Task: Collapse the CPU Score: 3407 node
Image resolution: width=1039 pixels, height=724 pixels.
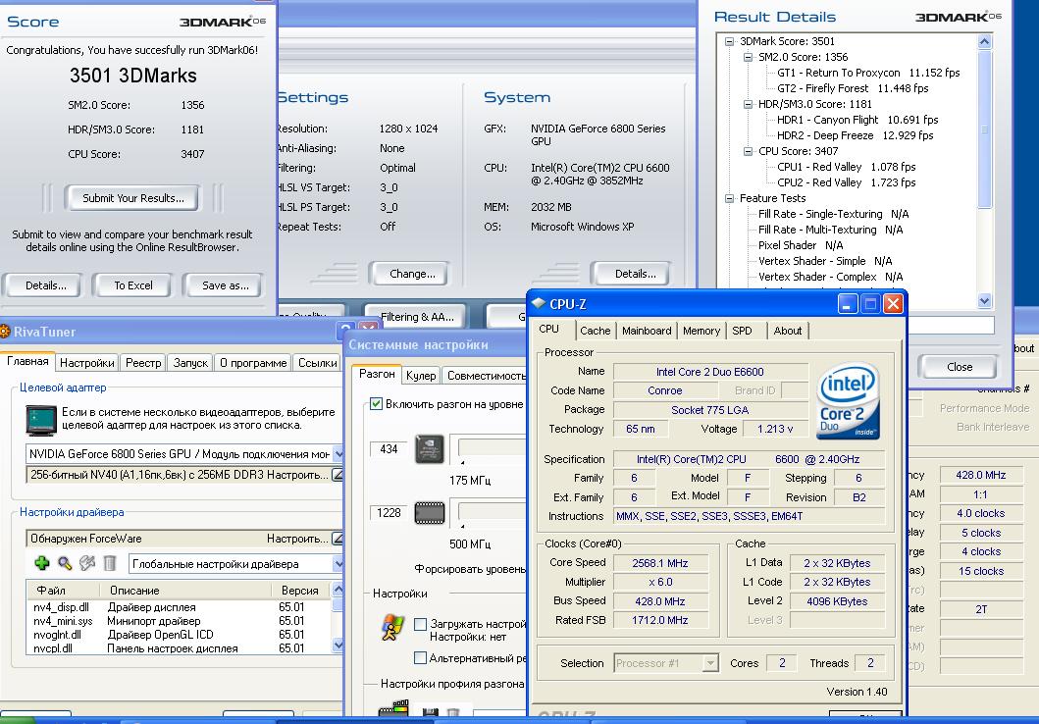Action: click(748, 151)
